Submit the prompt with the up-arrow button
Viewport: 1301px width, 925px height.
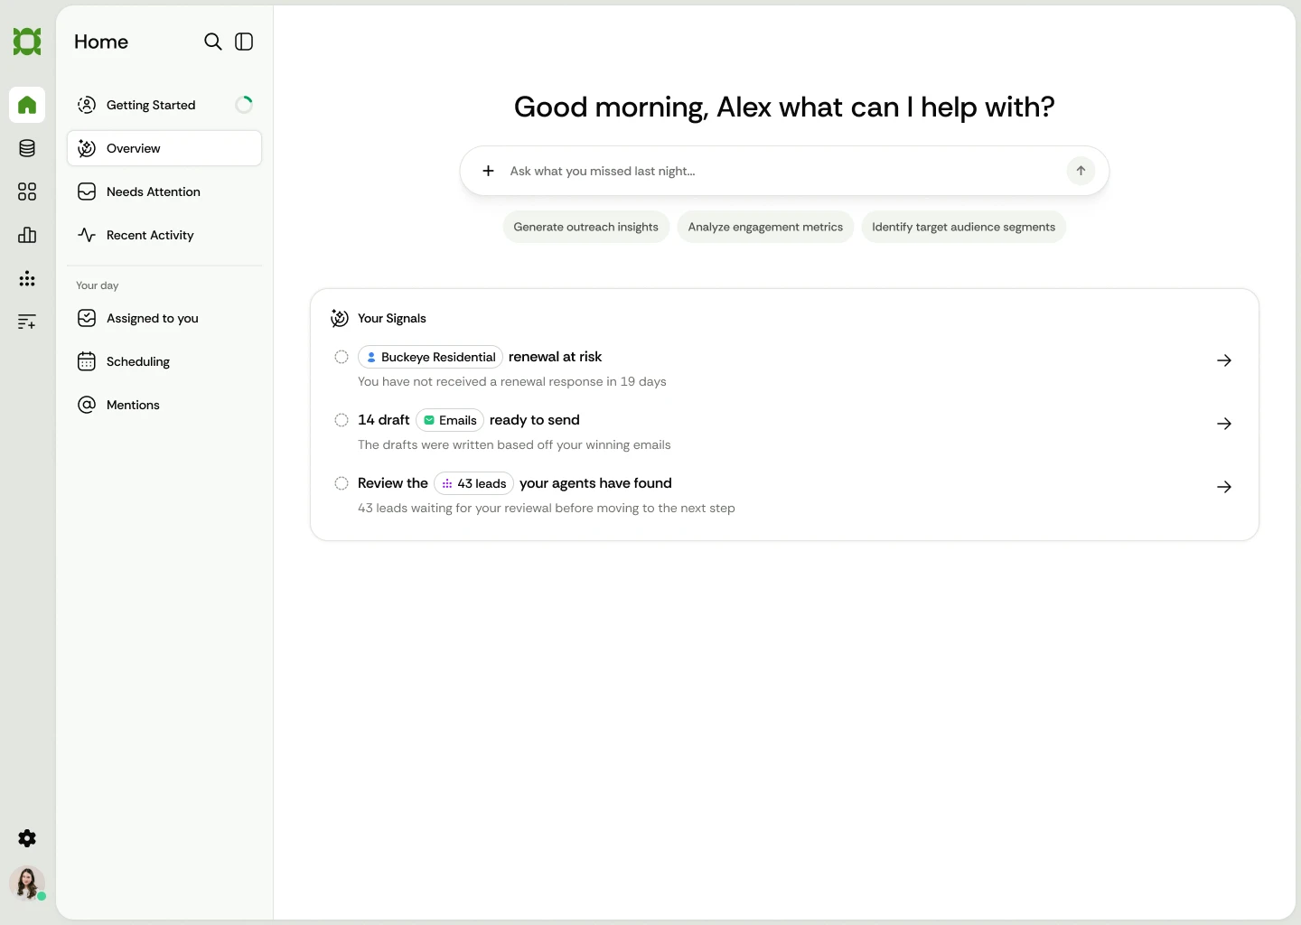click(x=1081, y=171)
